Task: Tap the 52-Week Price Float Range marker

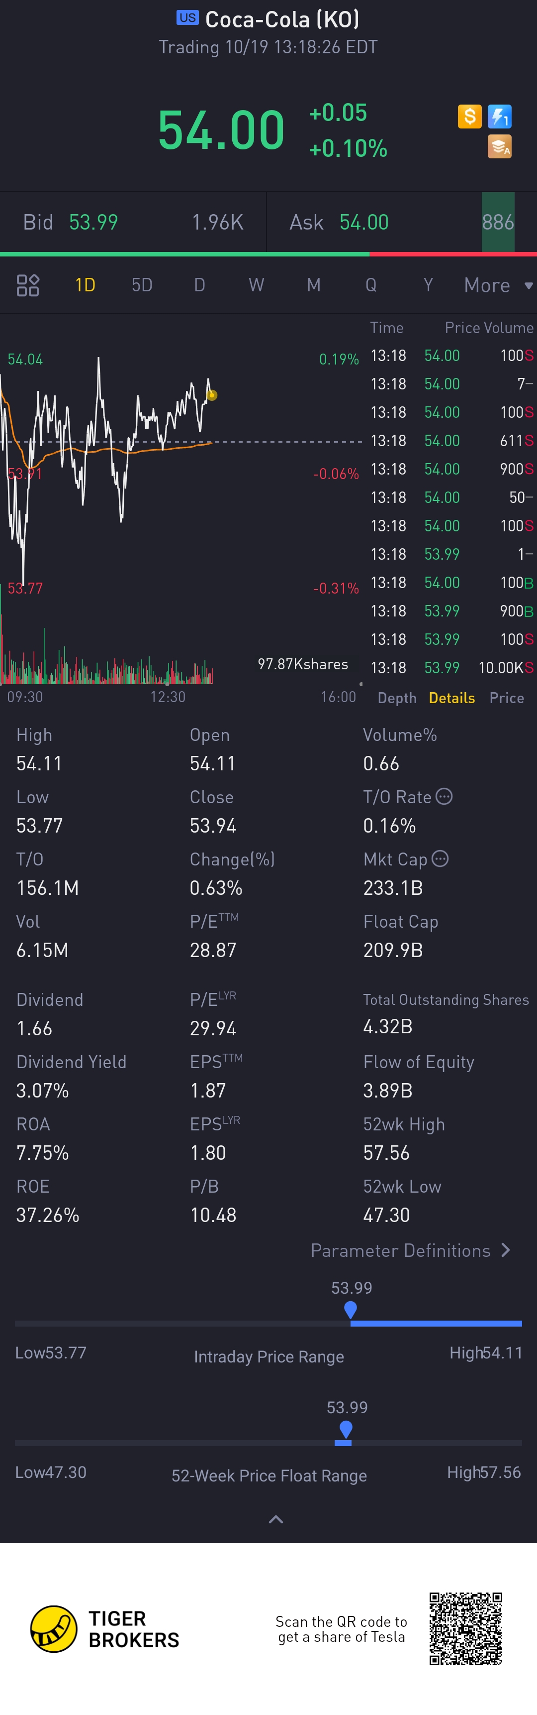Action: pyautogui.click(x=346, y=1429)
